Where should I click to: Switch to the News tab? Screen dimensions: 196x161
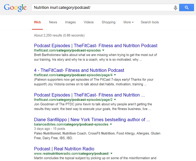[x=53, y=22]
